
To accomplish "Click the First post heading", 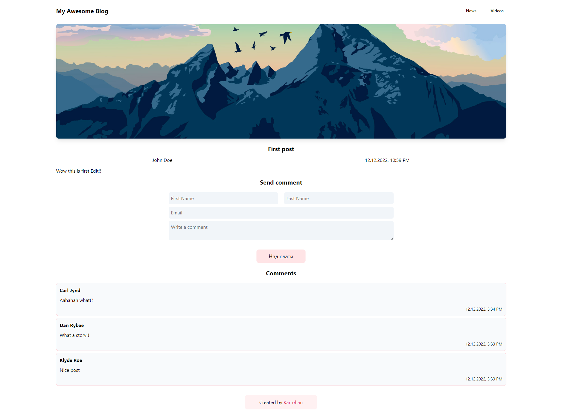I will coord(281,149).
